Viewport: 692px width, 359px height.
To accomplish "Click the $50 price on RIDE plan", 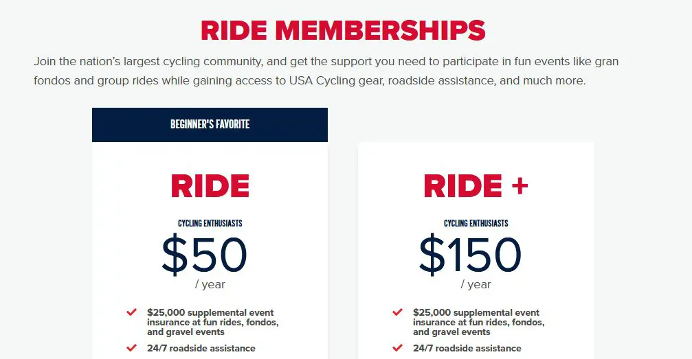I will [204, 255].
